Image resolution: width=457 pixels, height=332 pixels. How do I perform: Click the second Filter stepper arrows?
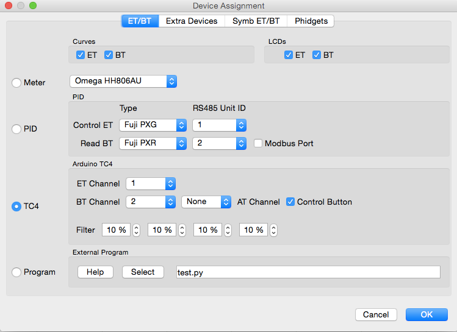[x=182, y=230]
